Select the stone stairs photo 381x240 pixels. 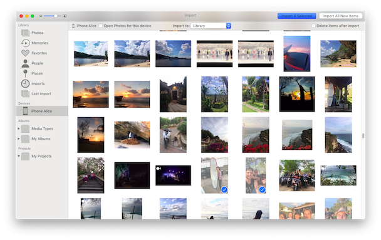pyautogui.click(x=91, y=175)
